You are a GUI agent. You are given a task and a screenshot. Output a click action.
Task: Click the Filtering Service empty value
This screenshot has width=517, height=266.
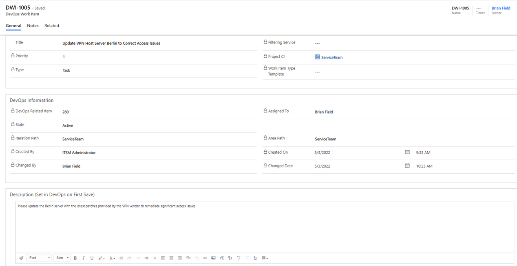318,43
